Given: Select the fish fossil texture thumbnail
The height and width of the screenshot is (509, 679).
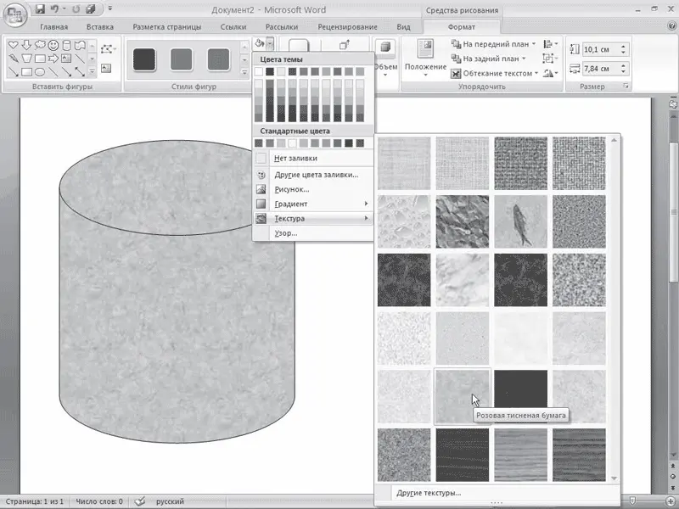Looking at the screenshot, I should 520,221.
